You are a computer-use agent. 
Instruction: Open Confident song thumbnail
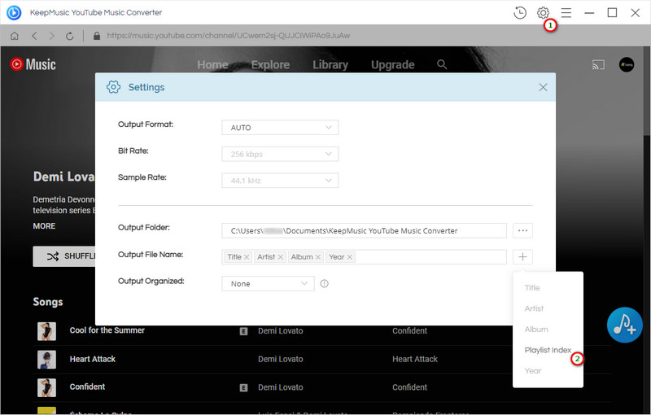46,387
